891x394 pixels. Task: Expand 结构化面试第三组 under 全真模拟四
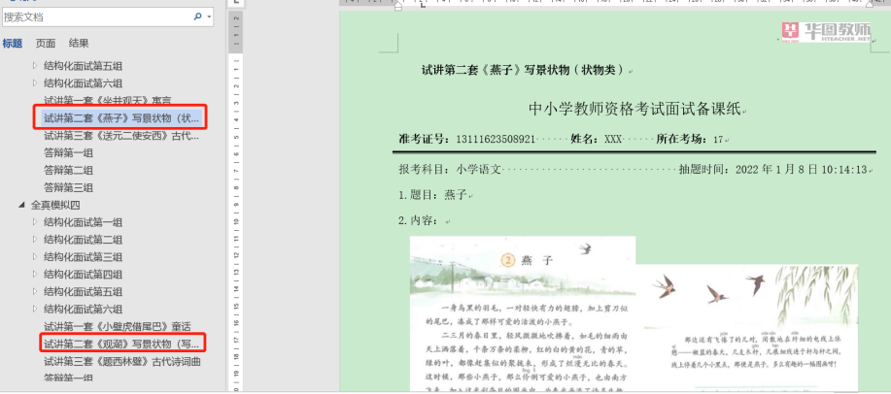pos(35,257)
